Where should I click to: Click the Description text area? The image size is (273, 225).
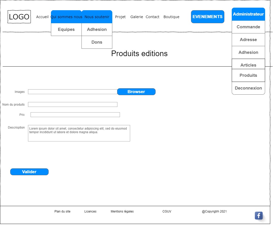point(79,133)
